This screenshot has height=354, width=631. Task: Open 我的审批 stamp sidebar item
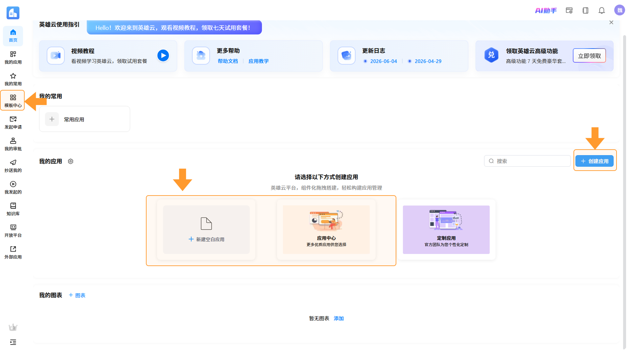(x=13, y=144)
